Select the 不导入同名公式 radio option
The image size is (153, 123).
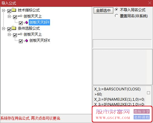pyautogui.click(x=116, y=10)
